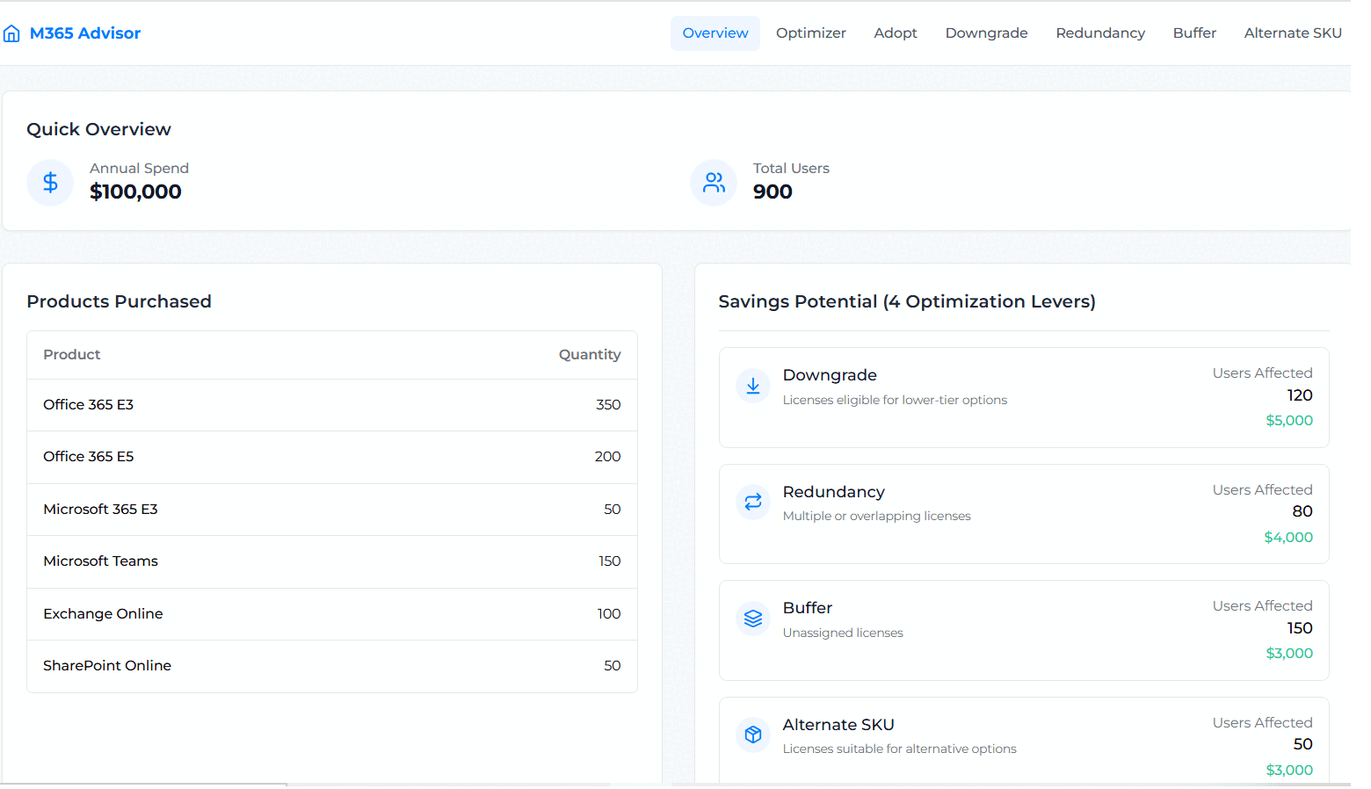Click the Downgrade download-arrow icon

click(753, 386)
